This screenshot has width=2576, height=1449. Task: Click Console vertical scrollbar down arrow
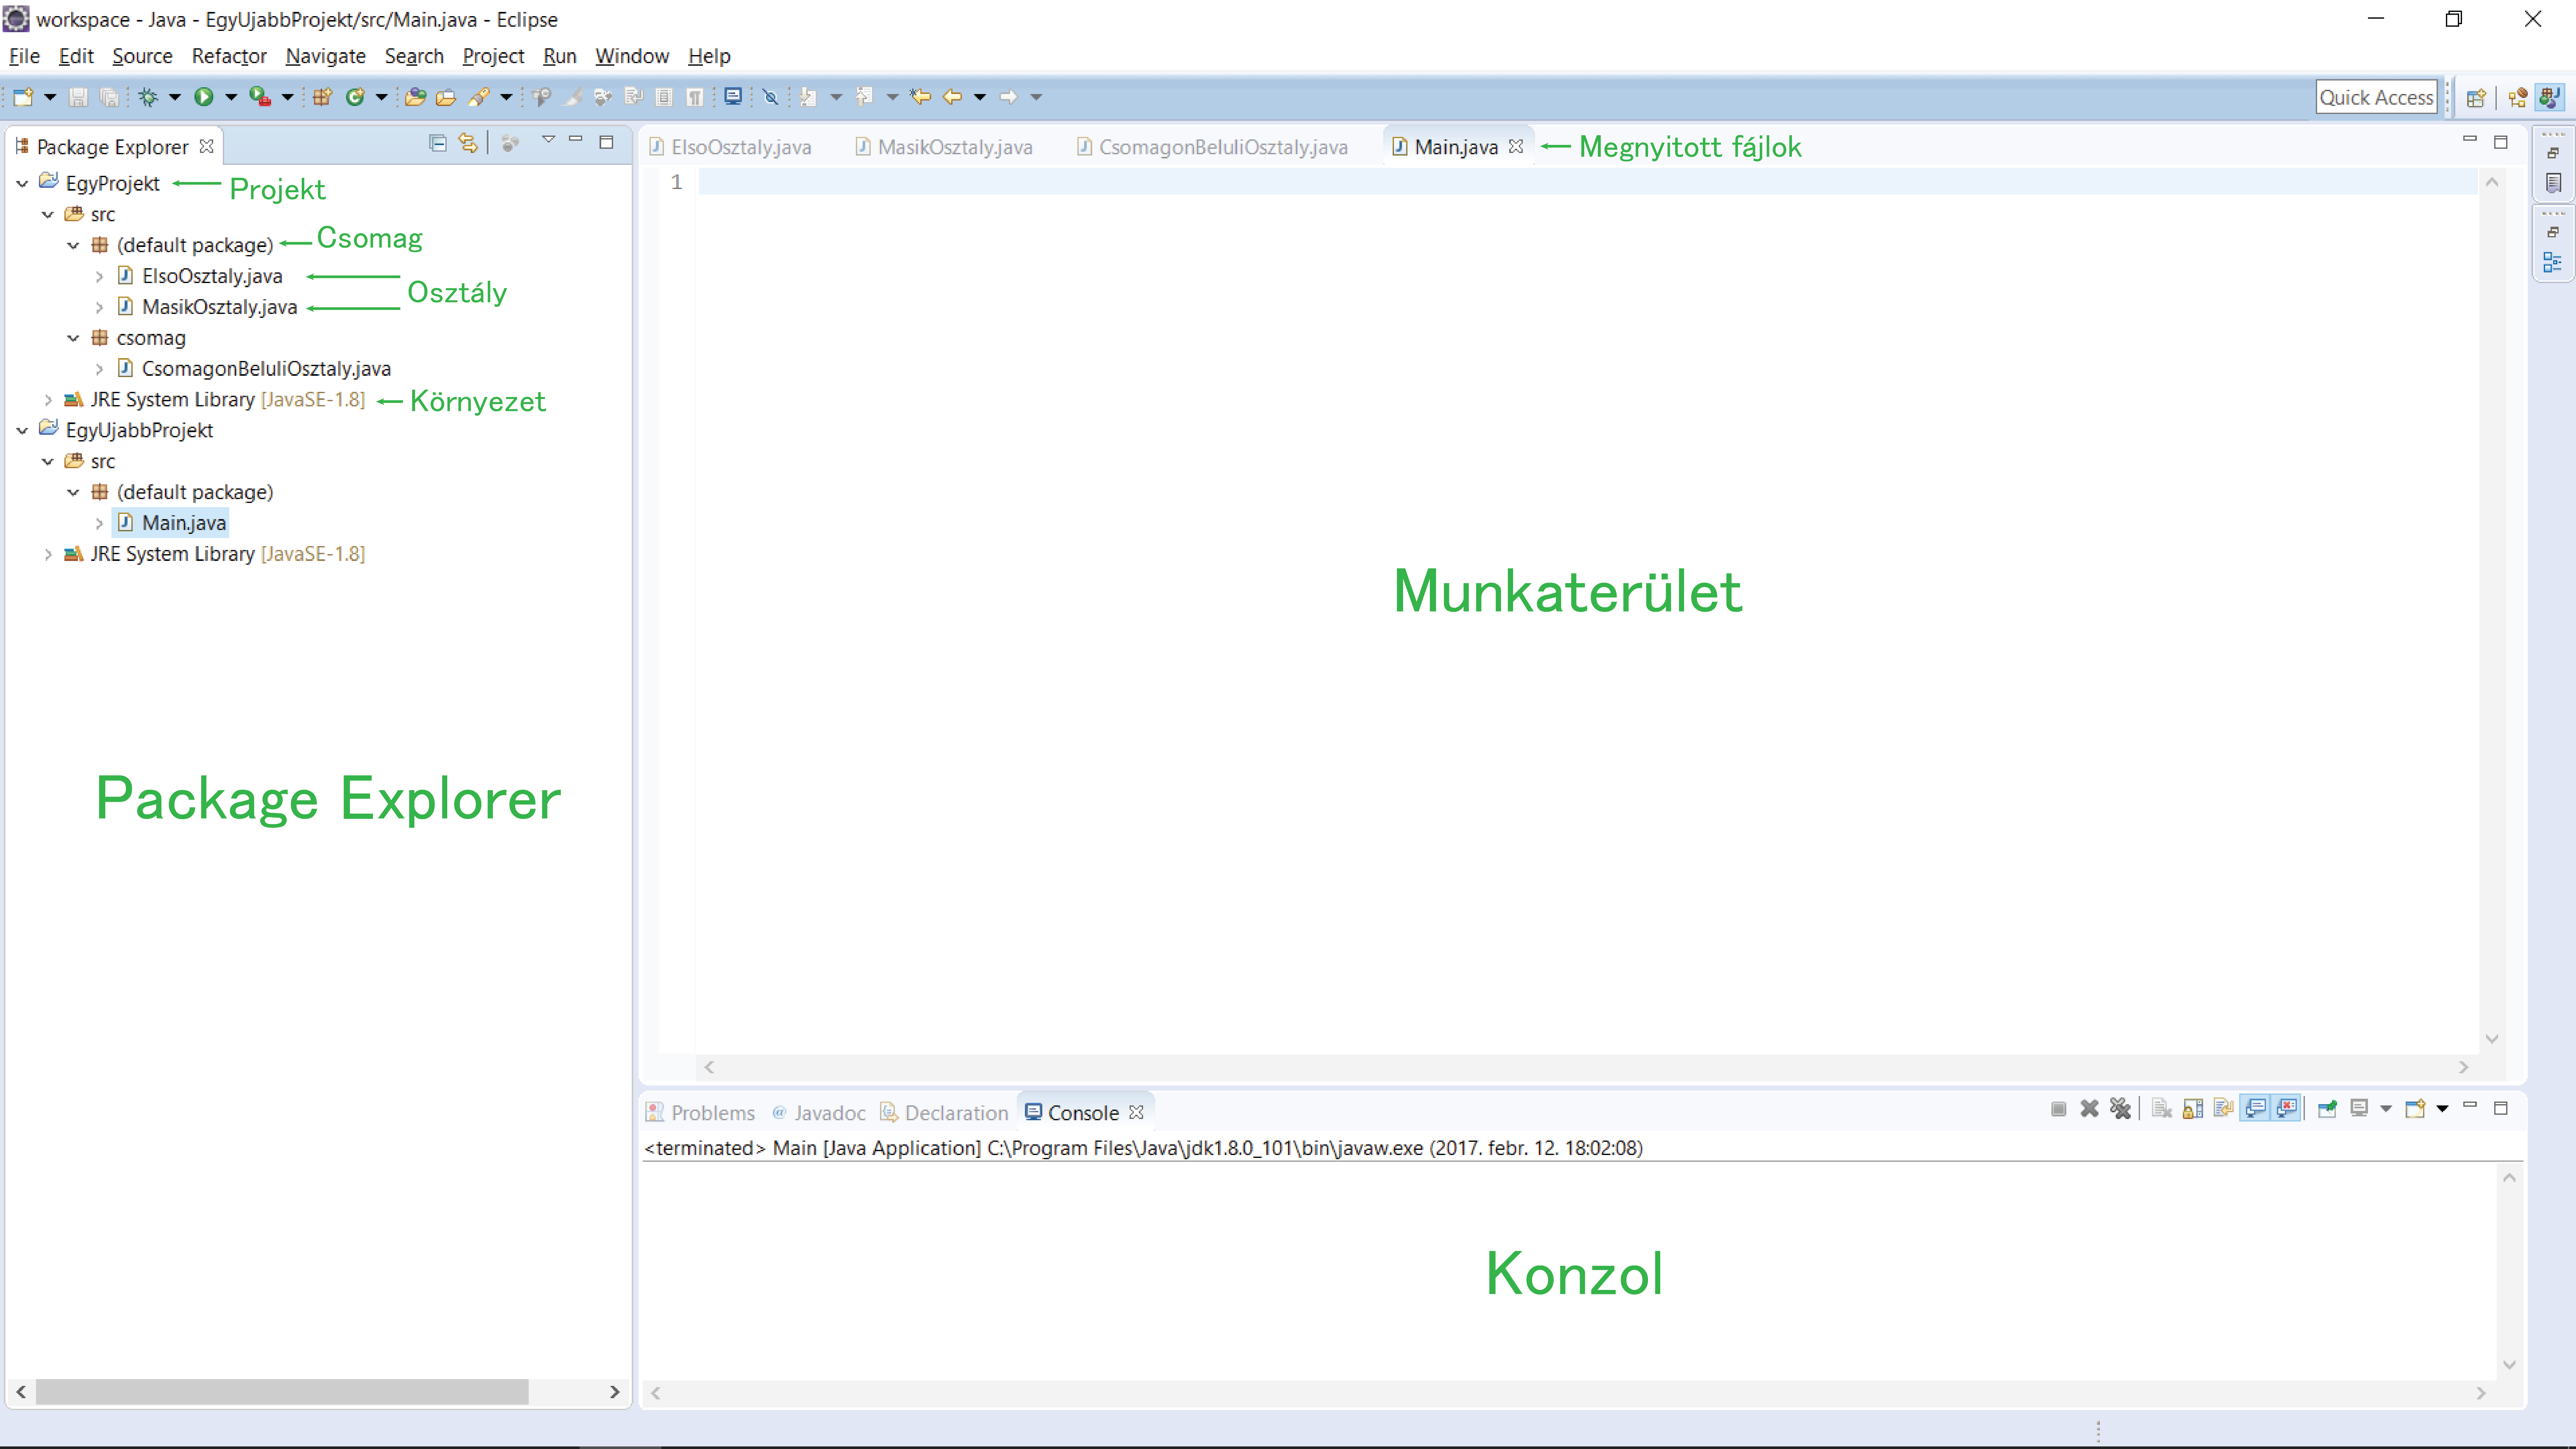(2509, 1365)
